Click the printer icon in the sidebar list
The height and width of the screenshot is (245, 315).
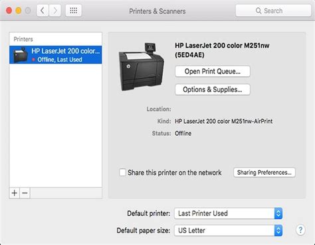[21, 55]
